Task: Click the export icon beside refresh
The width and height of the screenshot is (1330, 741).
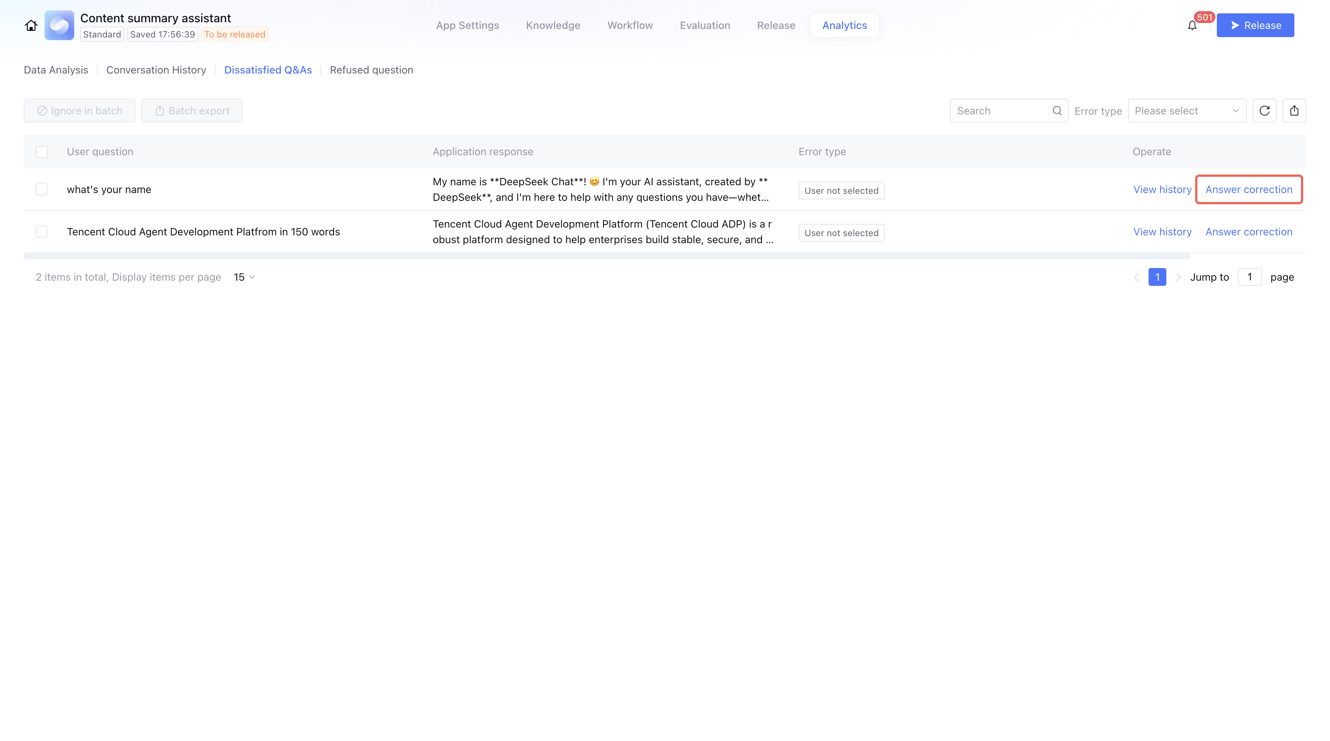Action: [1294, 111]
